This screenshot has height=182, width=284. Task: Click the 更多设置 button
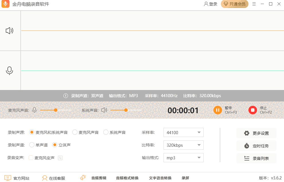click(256, 133)
